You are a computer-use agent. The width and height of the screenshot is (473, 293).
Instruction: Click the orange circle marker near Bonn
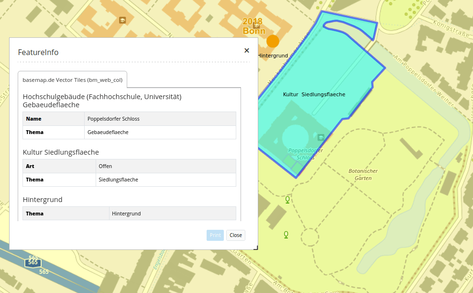coord(273,41)
